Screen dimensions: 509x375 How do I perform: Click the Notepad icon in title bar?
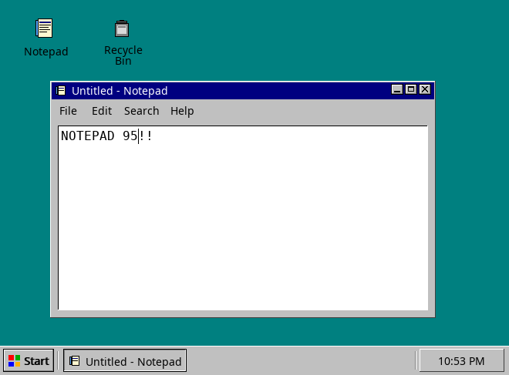(61, 90)
